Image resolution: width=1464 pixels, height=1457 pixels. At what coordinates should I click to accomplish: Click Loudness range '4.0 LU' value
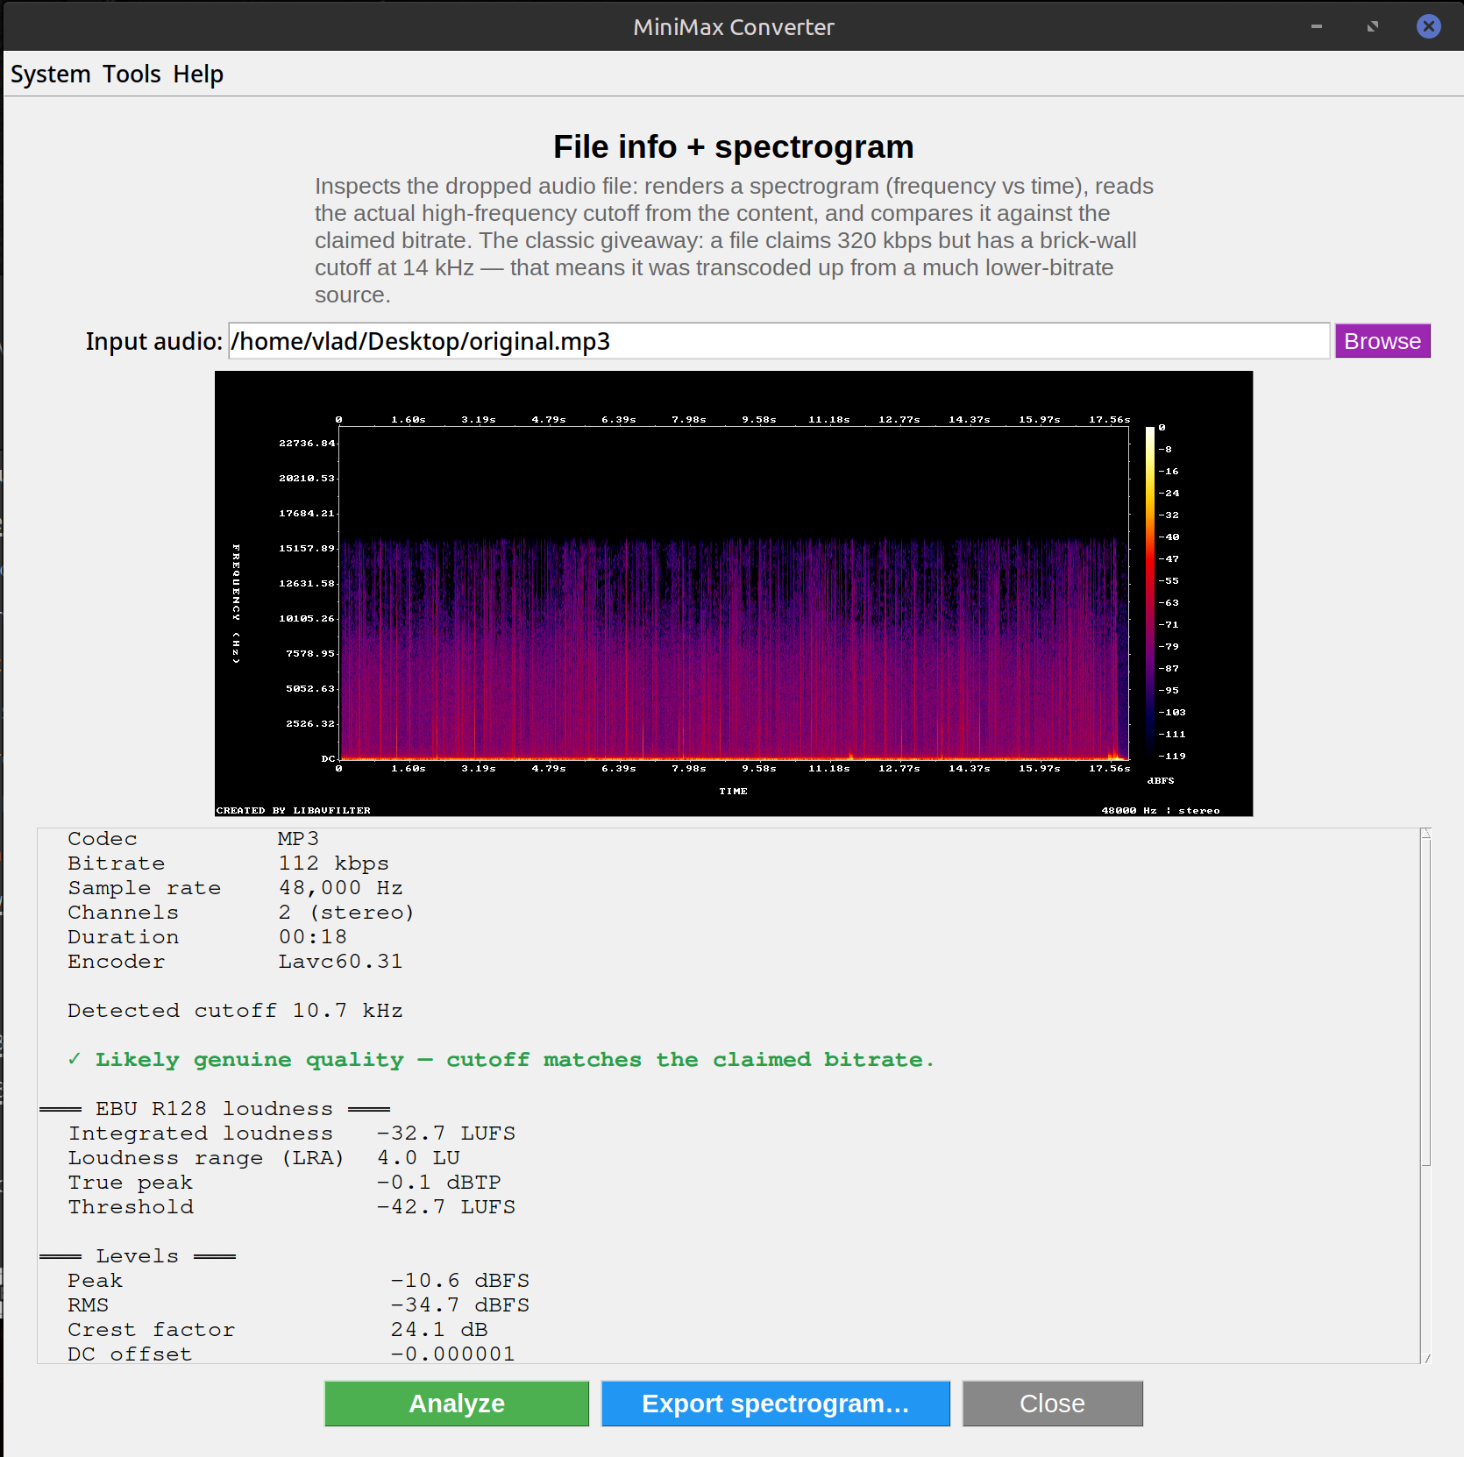tap(418, 1158)
